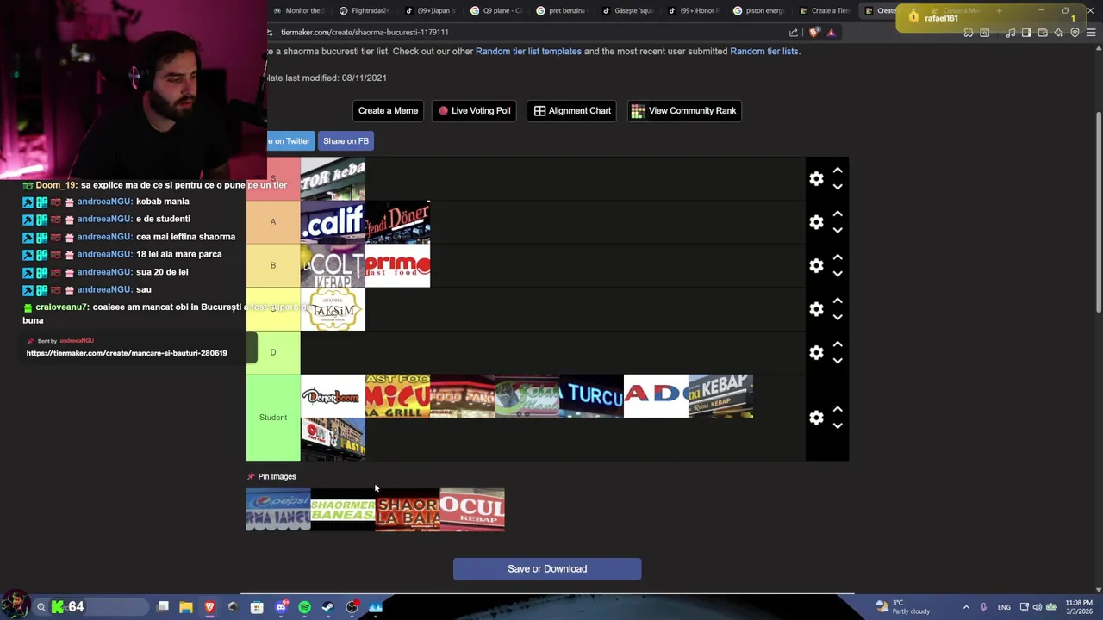Image resolution: width=1103 pixels, height=620 pixels.
Task: Select the Taksim logo image
Action: coord(333,309)
